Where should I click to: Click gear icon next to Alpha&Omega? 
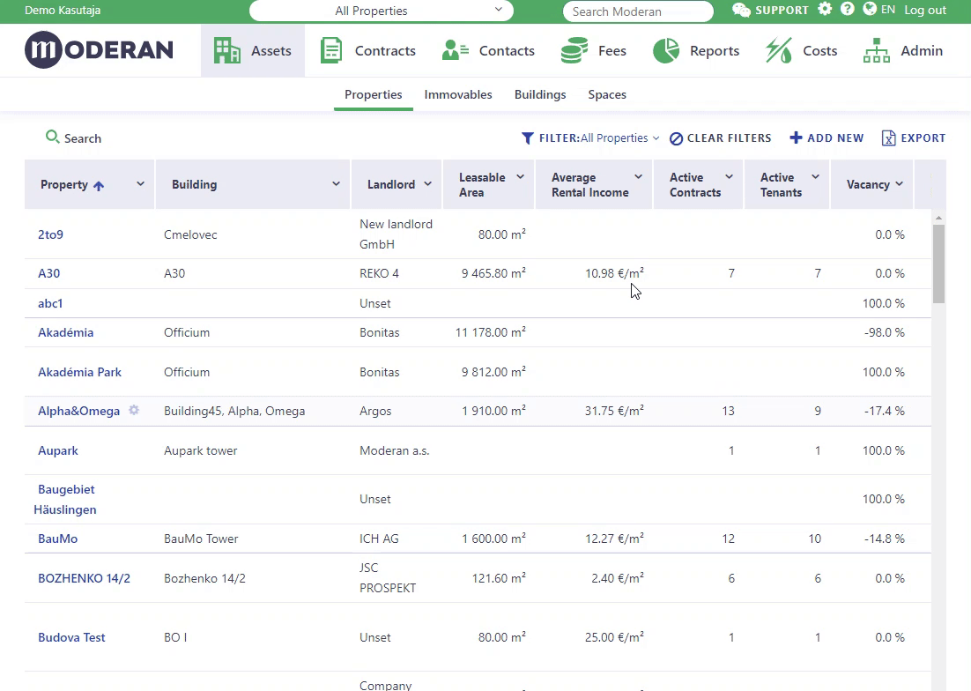coord(134,411)
